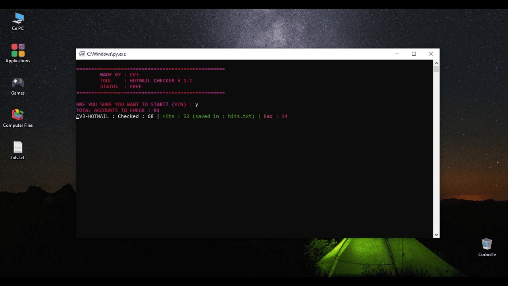Minimize the py.exe console window
508x286 pixels.
[397, 54]
